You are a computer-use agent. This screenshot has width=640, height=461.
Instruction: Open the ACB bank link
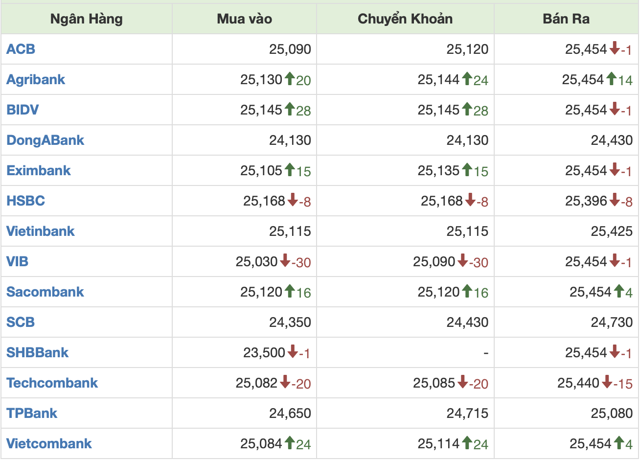pos(21,49)
